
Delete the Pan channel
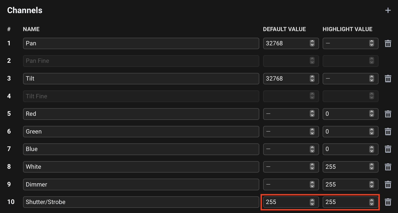[388, 43]
